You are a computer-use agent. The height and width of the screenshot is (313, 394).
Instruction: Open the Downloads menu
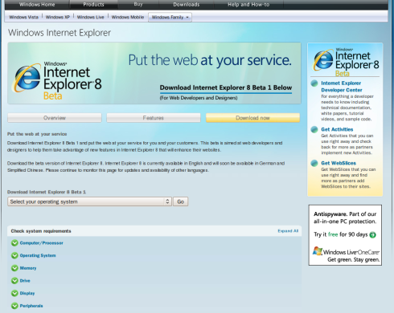coord(187,5)
